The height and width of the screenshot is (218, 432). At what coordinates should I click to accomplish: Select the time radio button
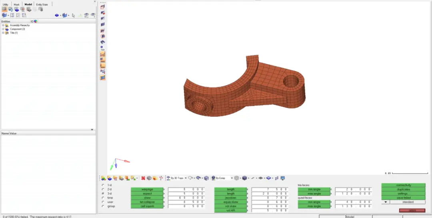(x=103, y=198)
